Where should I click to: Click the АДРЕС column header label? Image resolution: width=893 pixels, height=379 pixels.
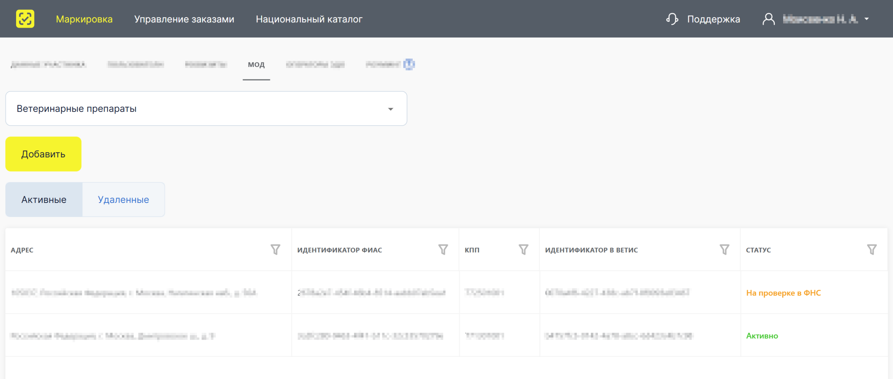(x=22, y=250)
